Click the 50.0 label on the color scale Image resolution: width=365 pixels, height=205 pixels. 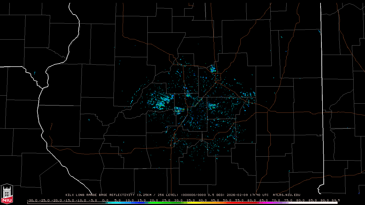pyautogui.click(x=227, y=200)
